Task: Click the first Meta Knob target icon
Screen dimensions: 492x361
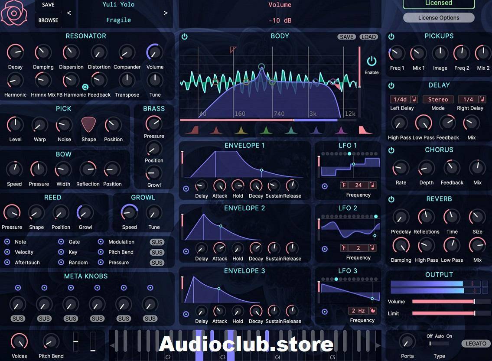Action: [18, 288]
